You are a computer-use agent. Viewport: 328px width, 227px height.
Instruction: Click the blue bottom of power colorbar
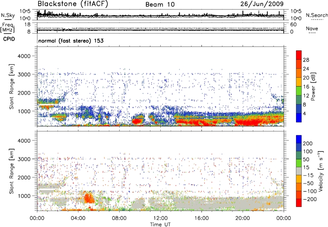[x=299, y=118]
